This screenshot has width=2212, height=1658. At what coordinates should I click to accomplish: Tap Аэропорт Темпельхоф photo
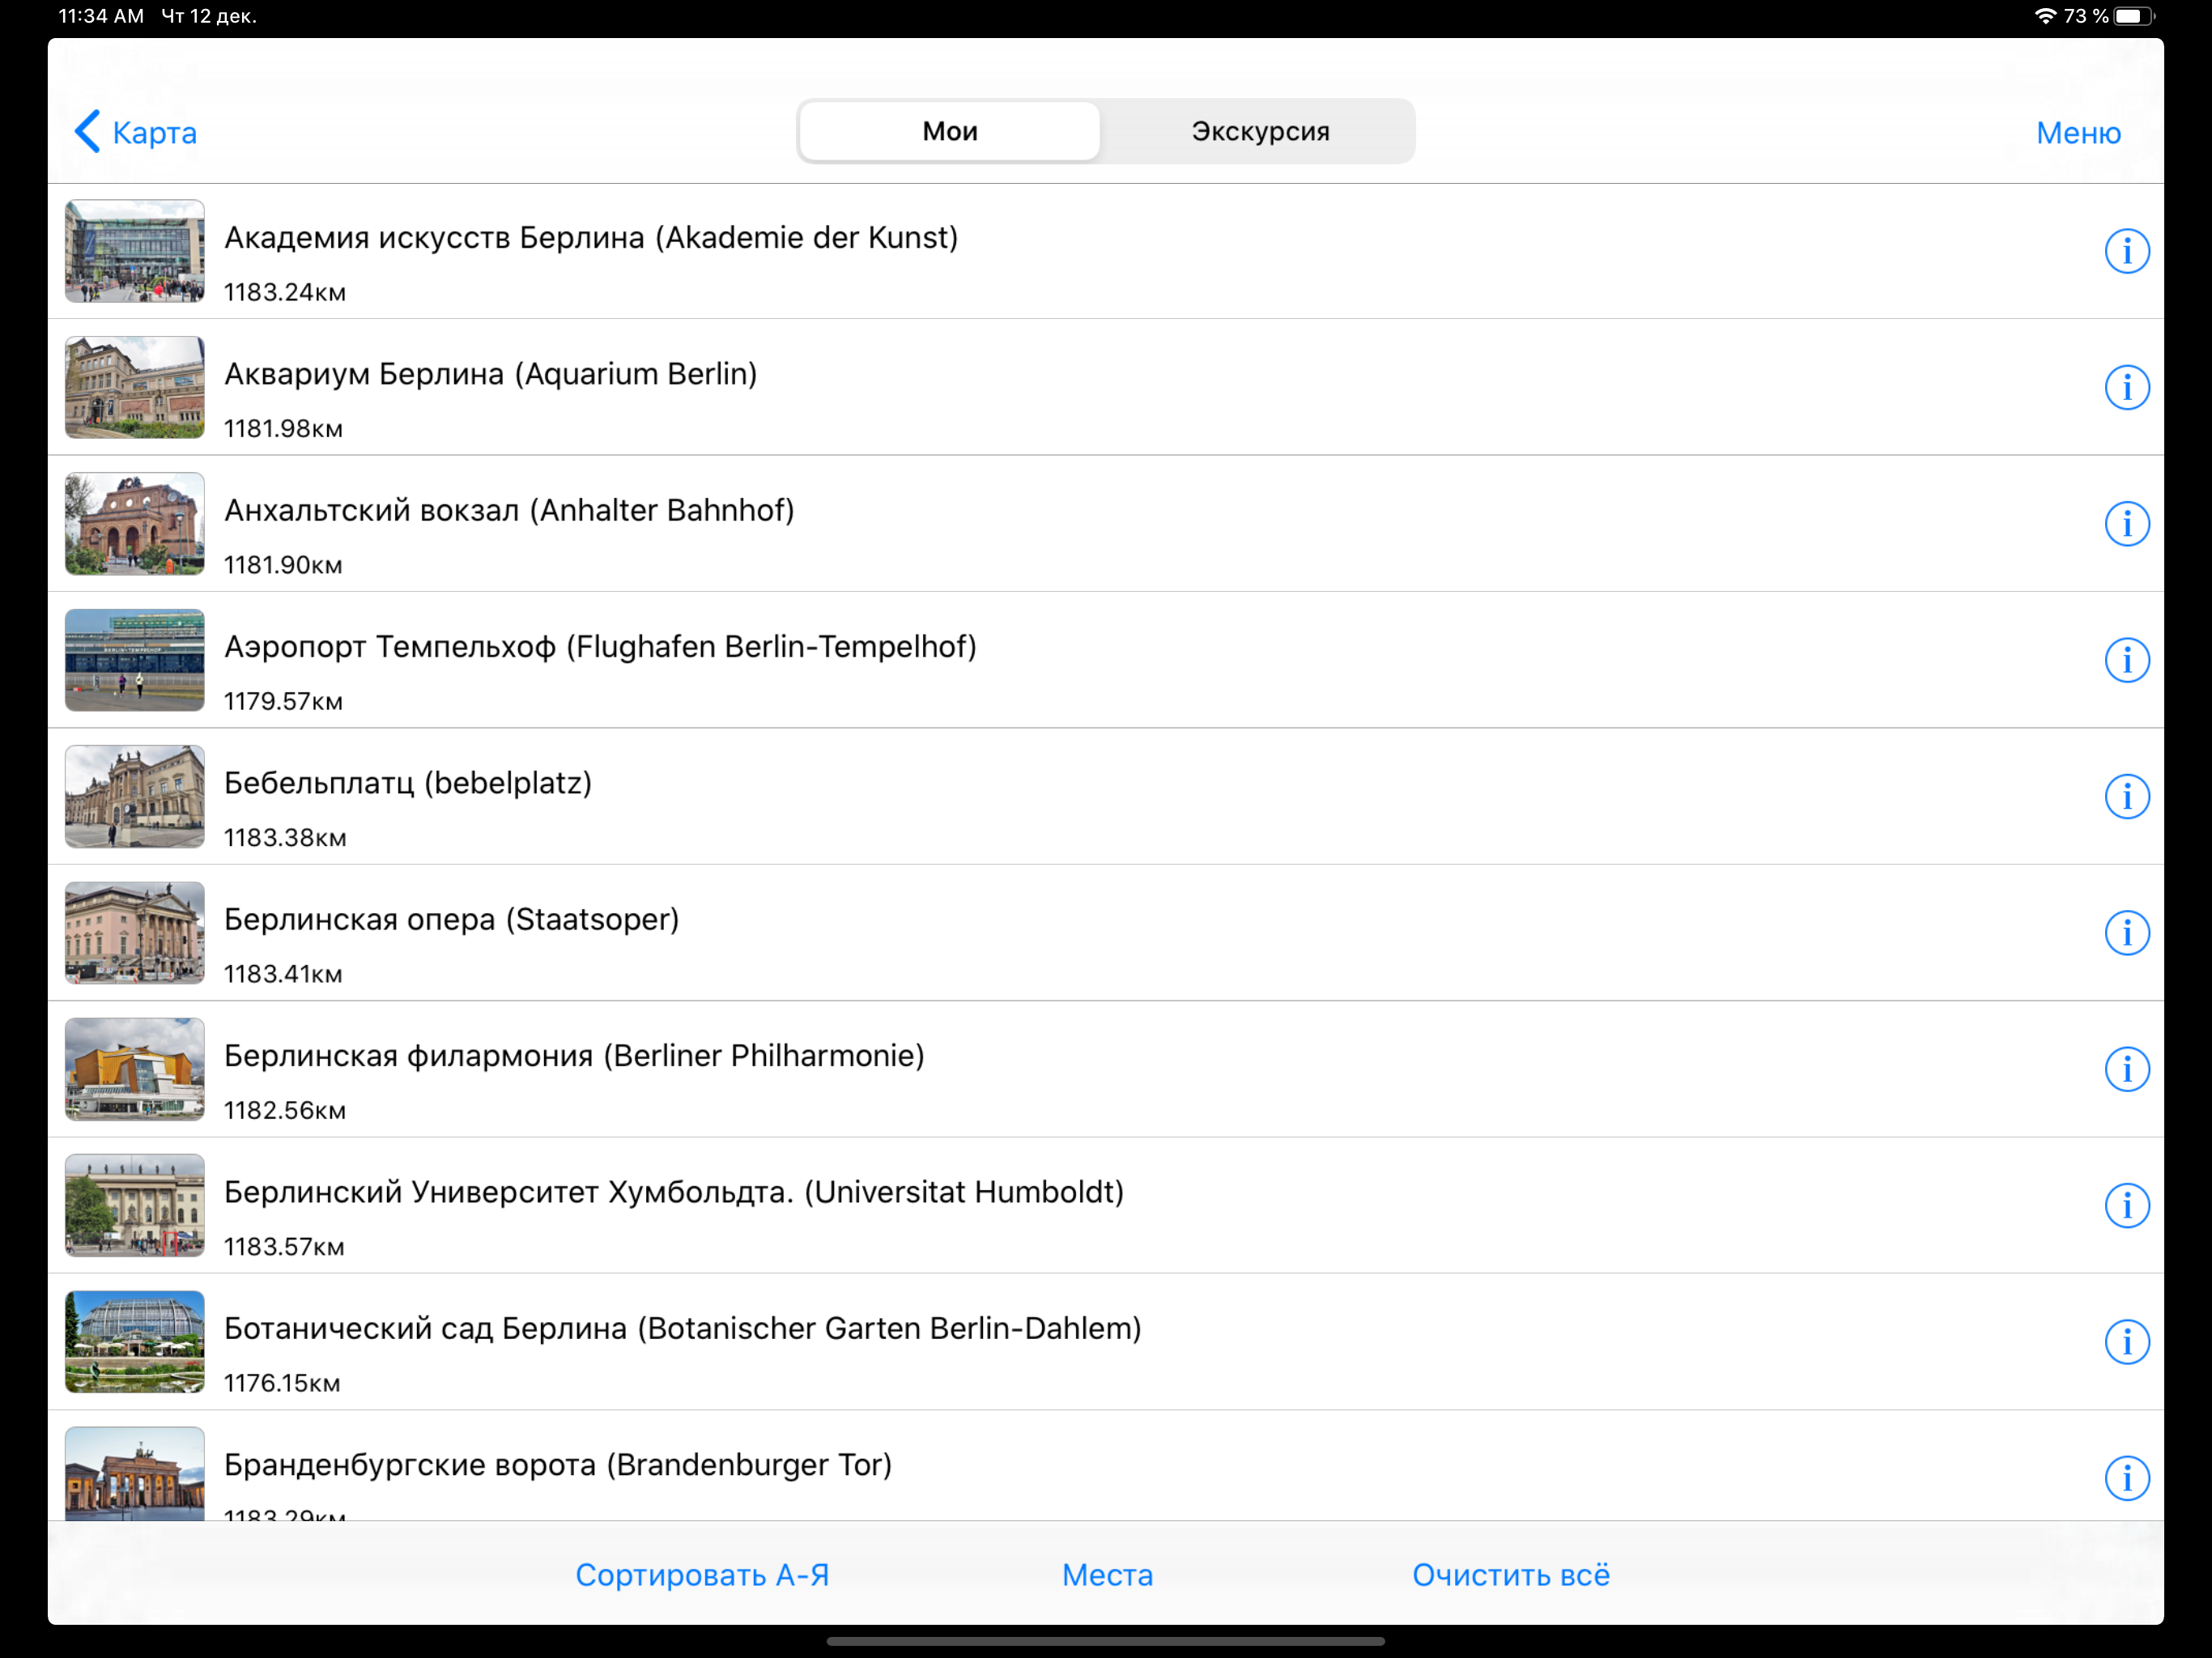[x=135, y=660]
